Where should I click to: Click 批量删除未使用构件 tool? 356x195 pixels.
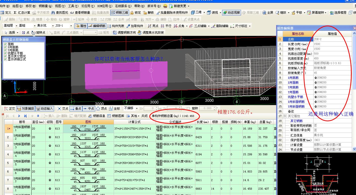[x=172, y=12]
